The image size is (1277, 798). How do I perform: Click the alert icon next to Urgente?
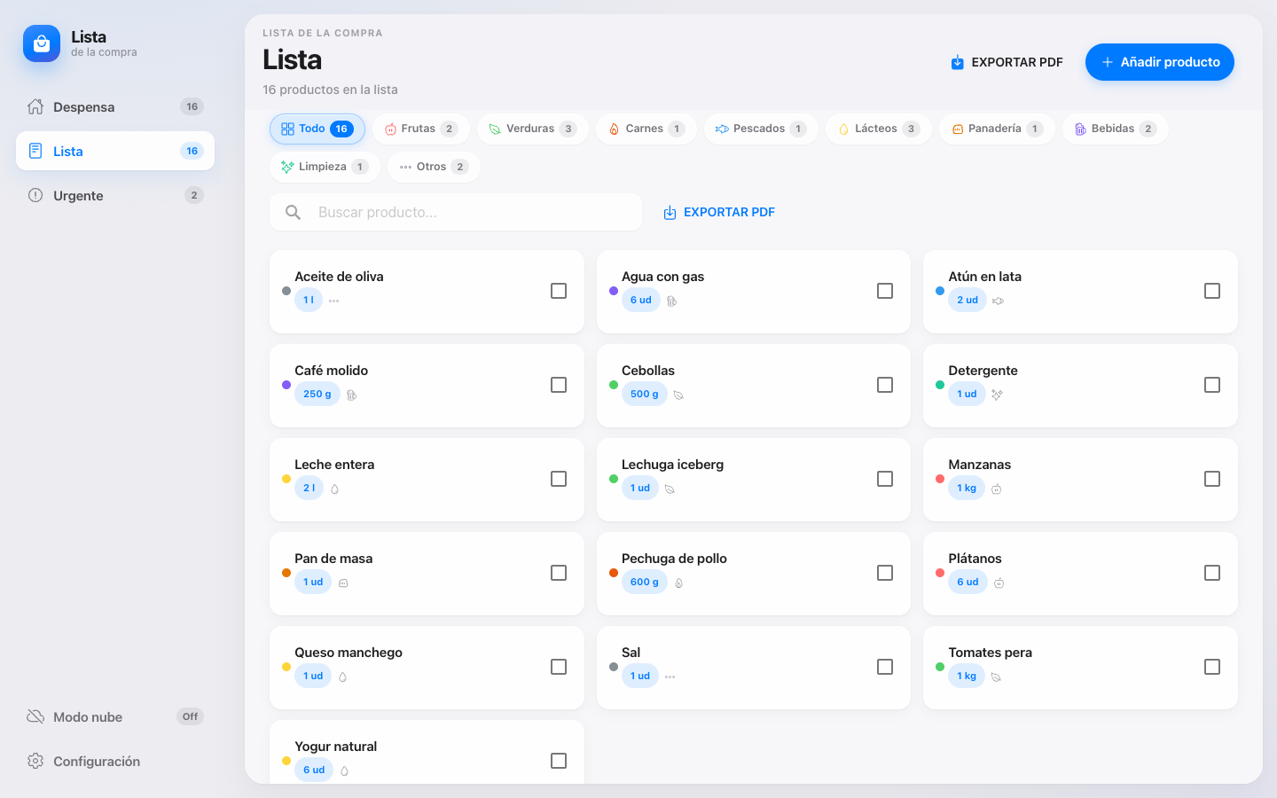pos(35,195)
